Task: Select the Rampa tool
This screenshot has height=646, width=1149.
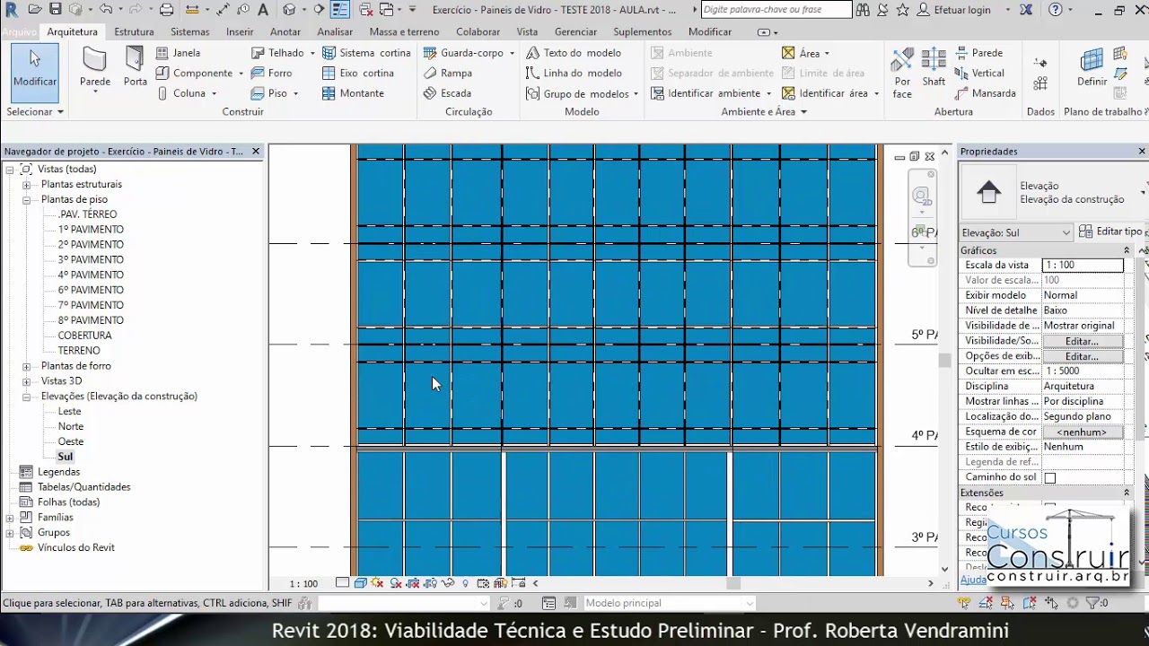Action: (447, 73)
